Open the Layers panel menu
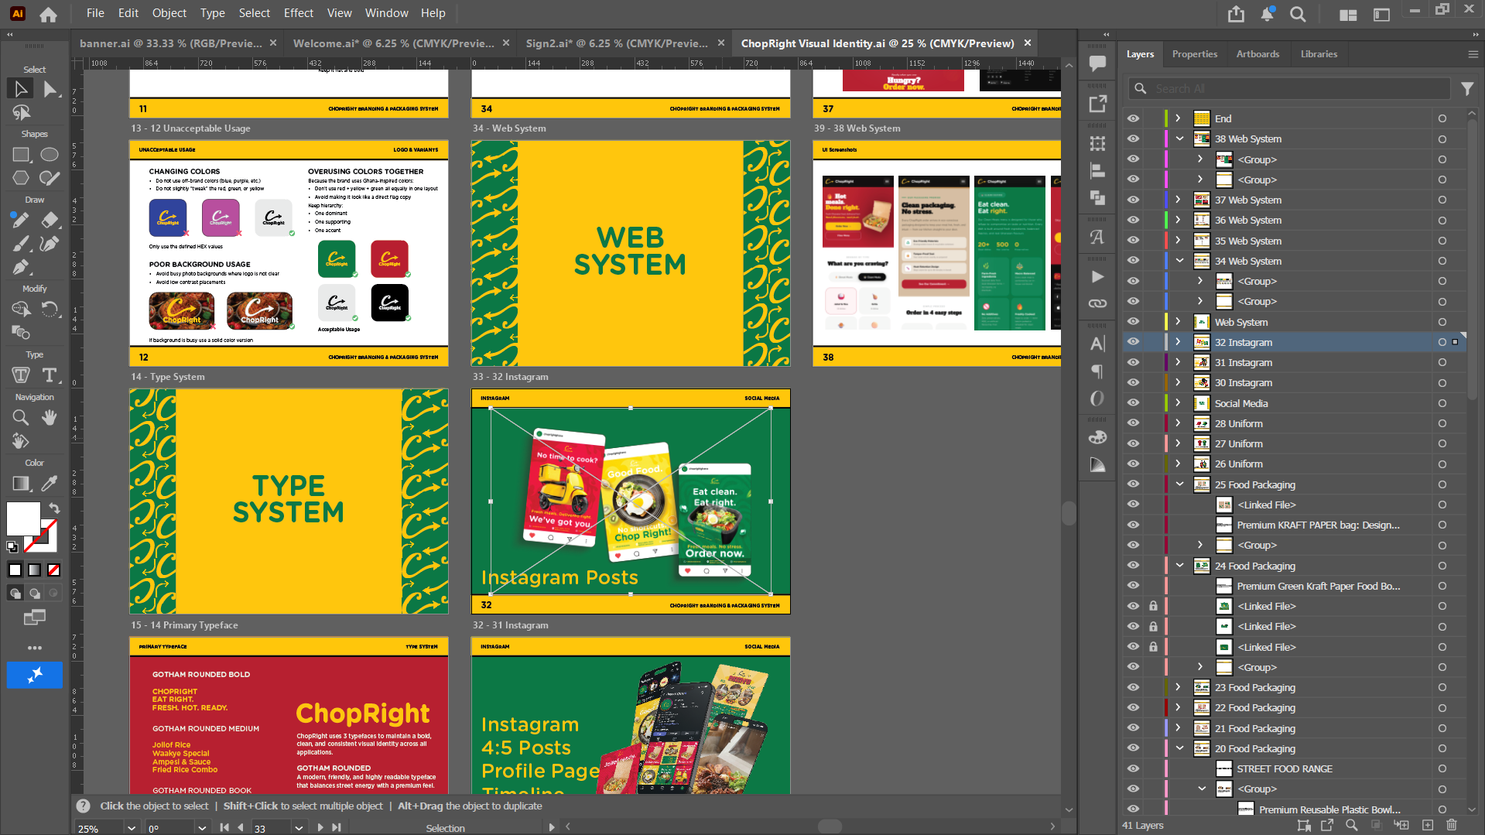The height and width of the screenshot is (835, 1485). pos(1473,54)
